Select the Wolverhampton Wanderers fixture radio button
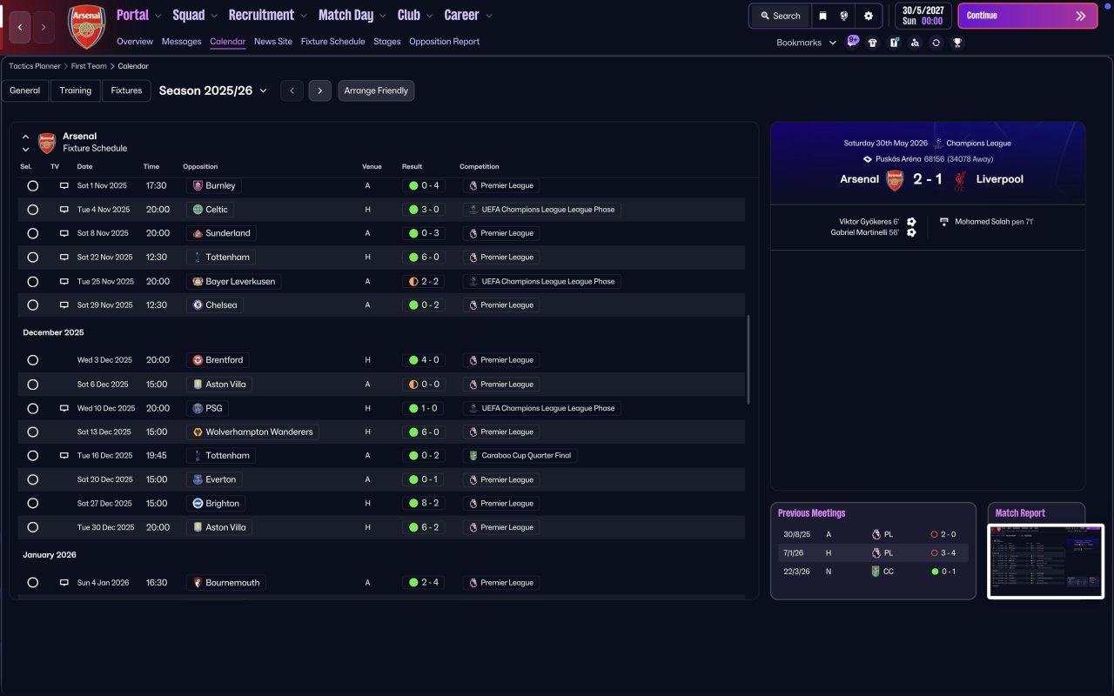 tap(33, 432)
